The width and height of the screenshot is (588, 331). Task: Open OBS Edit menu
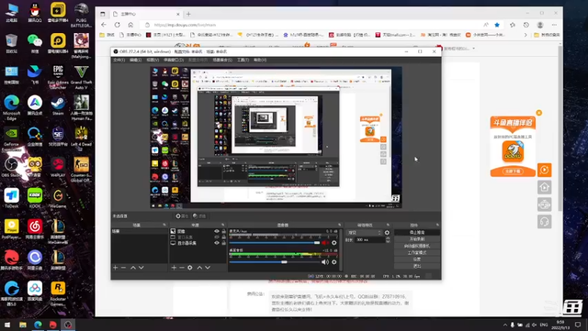click(x=135, y=60)
